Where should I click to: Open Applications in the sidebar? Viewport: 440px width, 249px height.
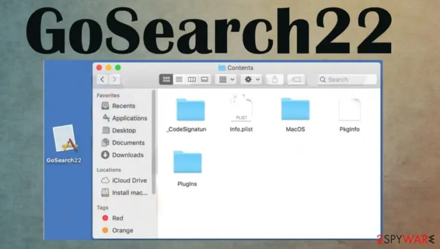[x=129, y=118]
